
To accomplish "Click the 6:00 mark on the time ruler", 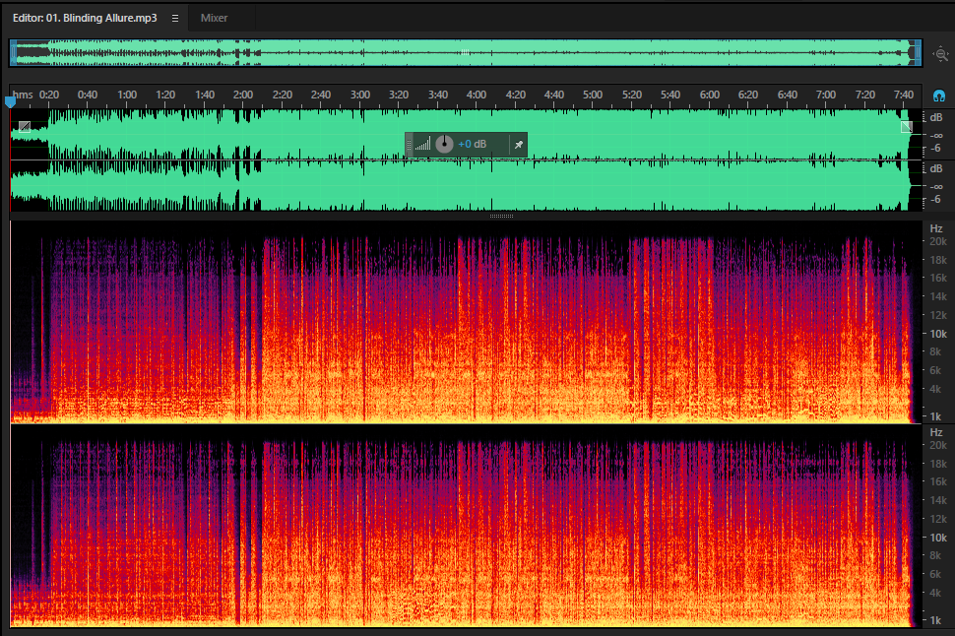I will click(x=710, y=95).
